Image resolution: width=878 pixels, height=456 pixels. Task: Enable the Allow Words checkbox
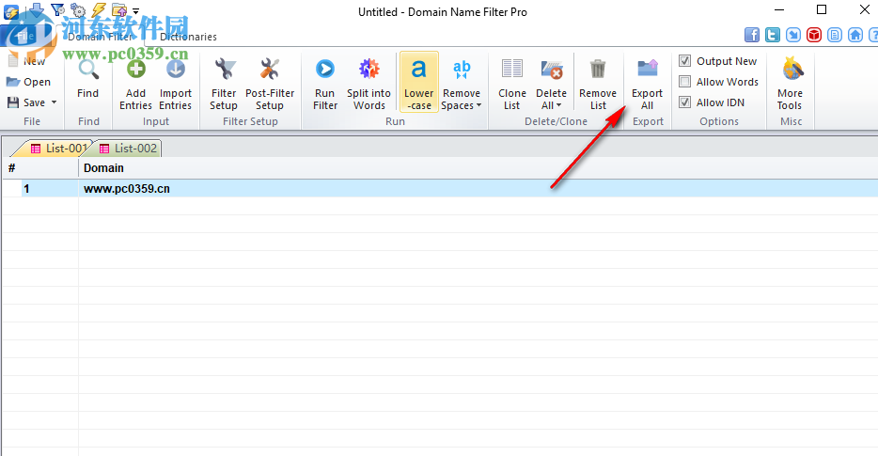coord(684,82)
